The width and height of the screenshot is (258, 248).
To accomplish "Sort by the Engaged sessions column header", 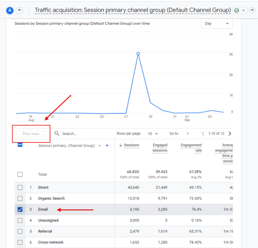I will coord(160,148).
